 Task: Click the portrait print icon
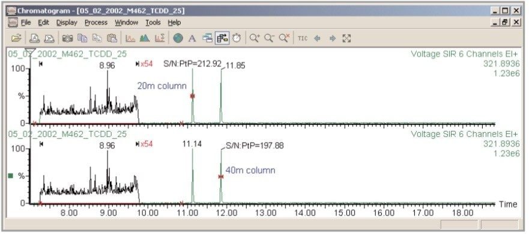click(34, 38)
